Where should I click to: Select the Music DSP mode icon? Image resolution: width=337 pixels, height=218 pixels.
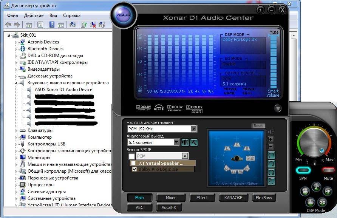tap(316, 186)
